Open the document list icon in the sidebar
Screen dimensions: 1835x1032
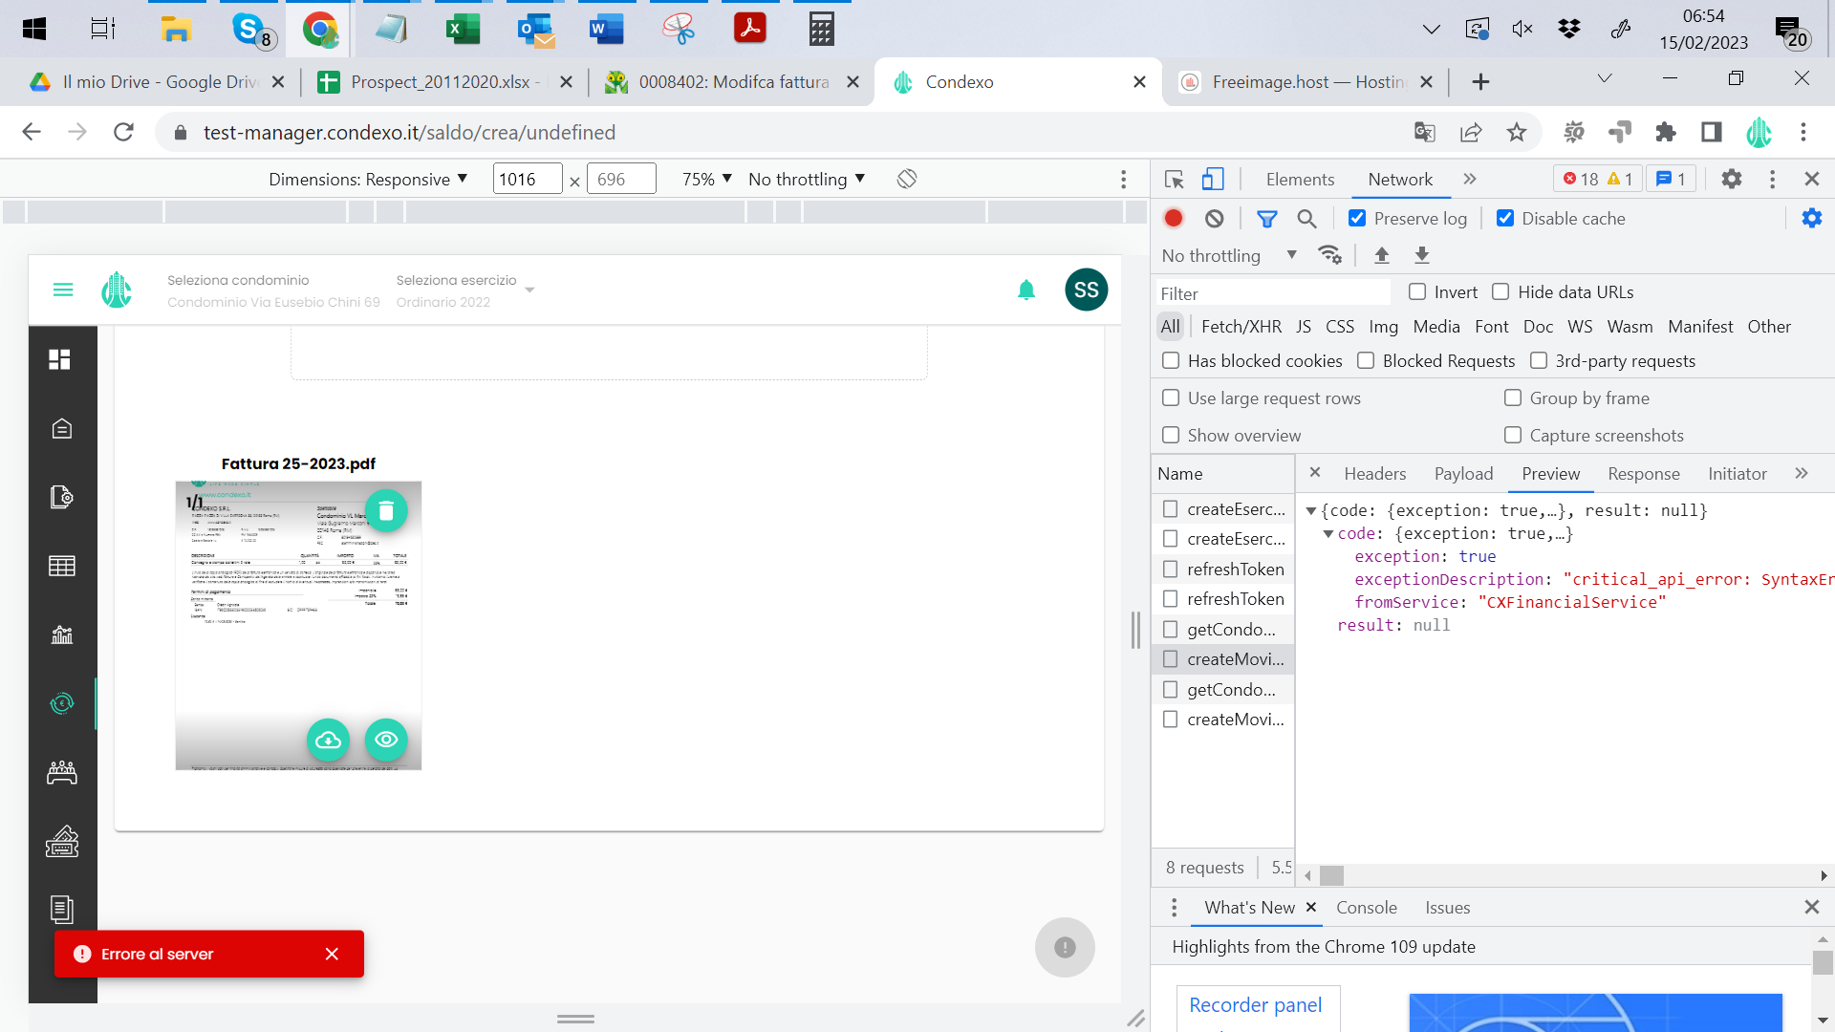coord(62,910)
